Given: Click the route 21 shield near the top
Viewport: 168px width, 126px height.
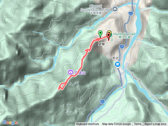Looking at the screenshot, I should point(130,14).
